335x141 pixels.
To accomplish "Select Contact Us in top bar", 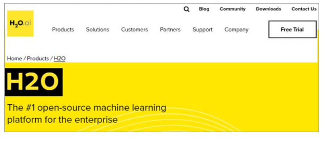I will click(x=304, y=9).
